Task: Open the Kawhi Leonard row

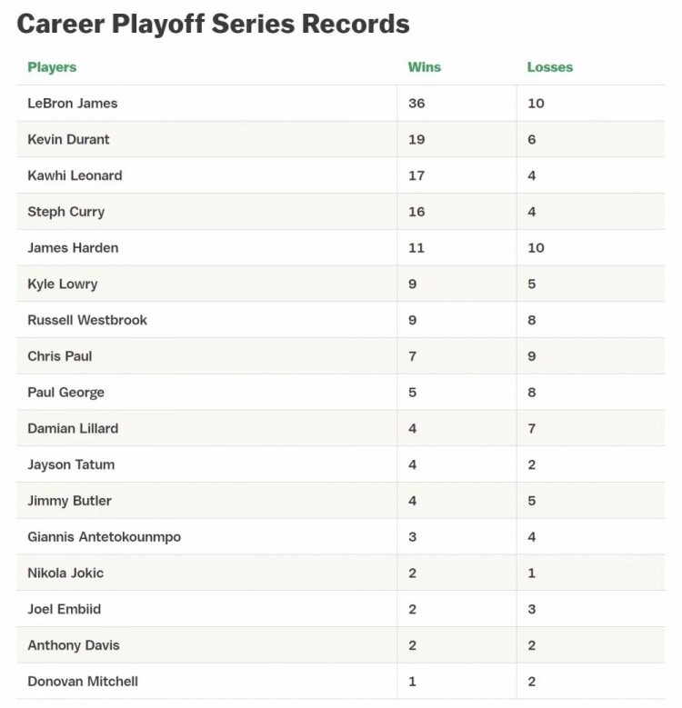Action: (x=75, y=175)
